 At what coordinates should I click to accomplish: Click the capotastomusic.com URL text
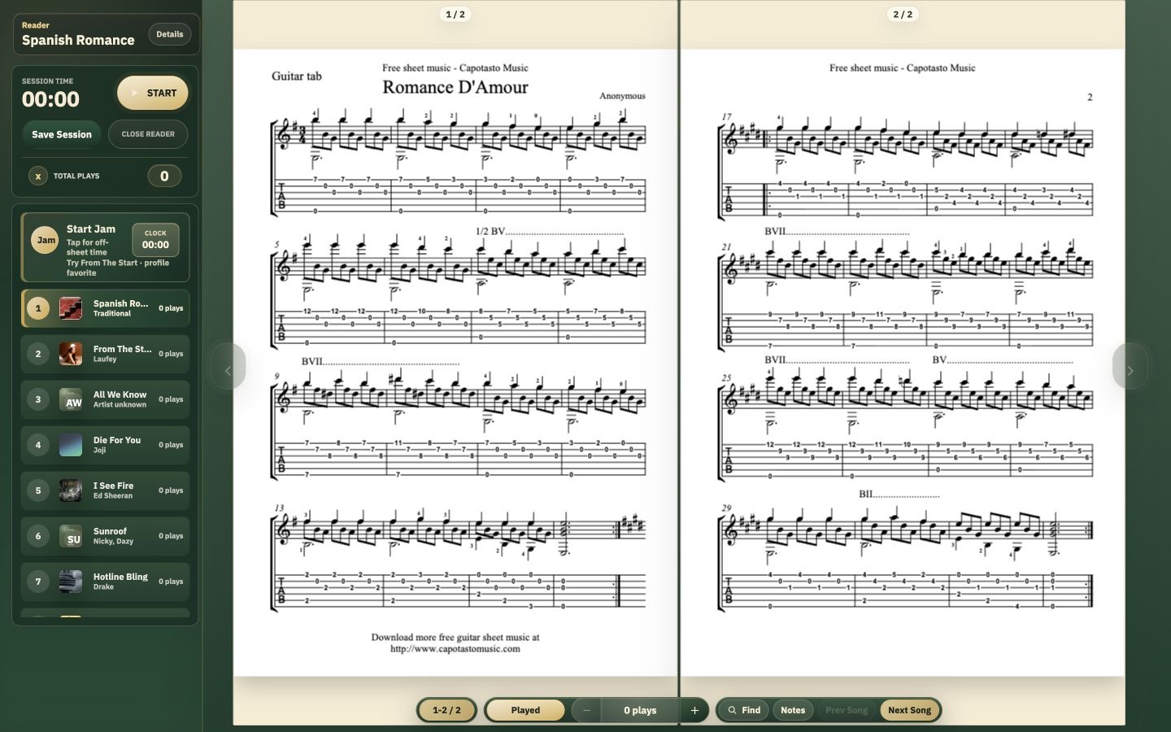pyautogui.click(x=455, y=649)
